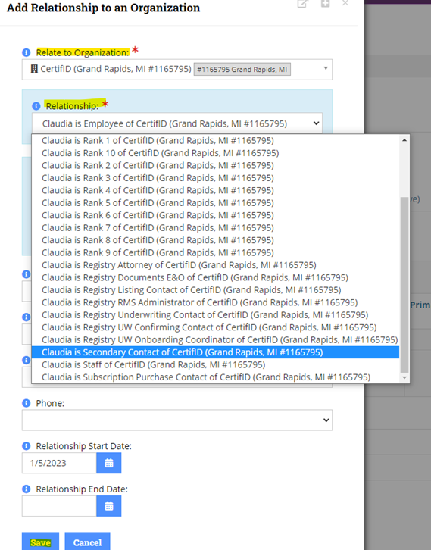Click the edit pencil icon in dialog header
This screenshot has height=550, width=431.
coord(303,4)
